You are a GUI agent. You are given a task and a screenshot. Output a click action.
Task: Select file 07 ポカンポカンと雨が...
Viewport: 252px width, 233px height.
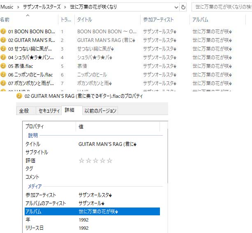31,83
